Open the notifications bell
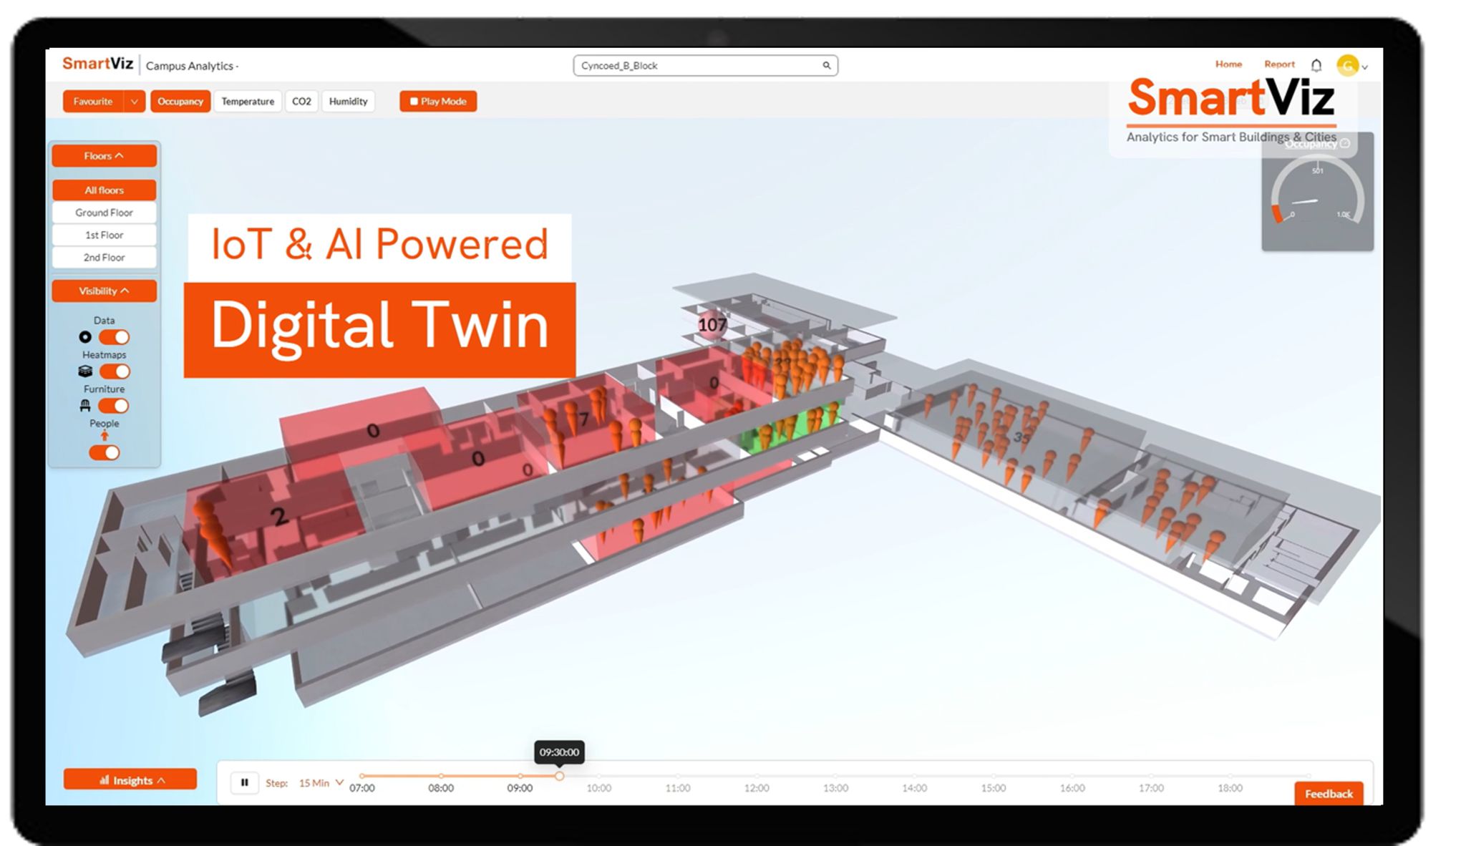 click(1316, 64)
